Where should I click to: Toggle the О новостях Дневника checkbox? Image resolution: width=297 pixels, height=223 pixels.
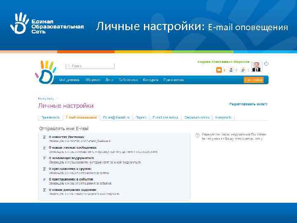(x=44, y=137)
